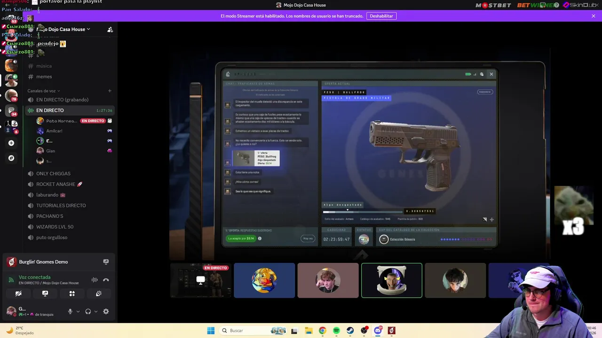Click stream icon beside Burglin' Gnomes Demo
This screenshot has height=338, width=602.
[106, 262]
